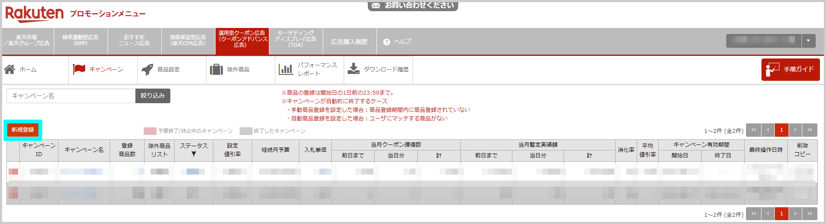The width and height of the screenshot is (826, 224).
Task: Click the 除外商品リスト column header
Action: (x=159, y=150)
